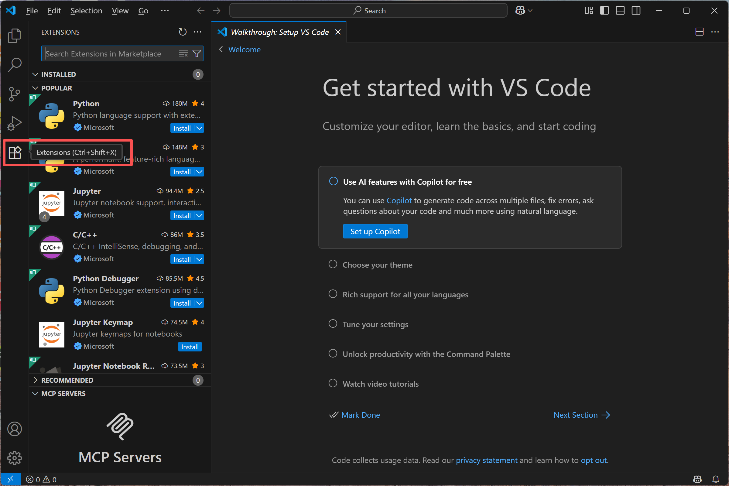Open the Selection menu

(86, 11)
